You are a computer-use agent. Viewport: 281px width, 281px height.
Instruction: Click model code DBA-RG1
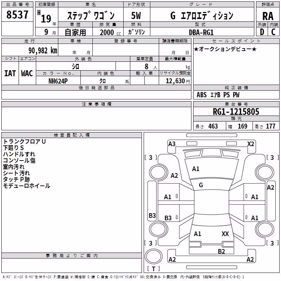pos(201,32)
